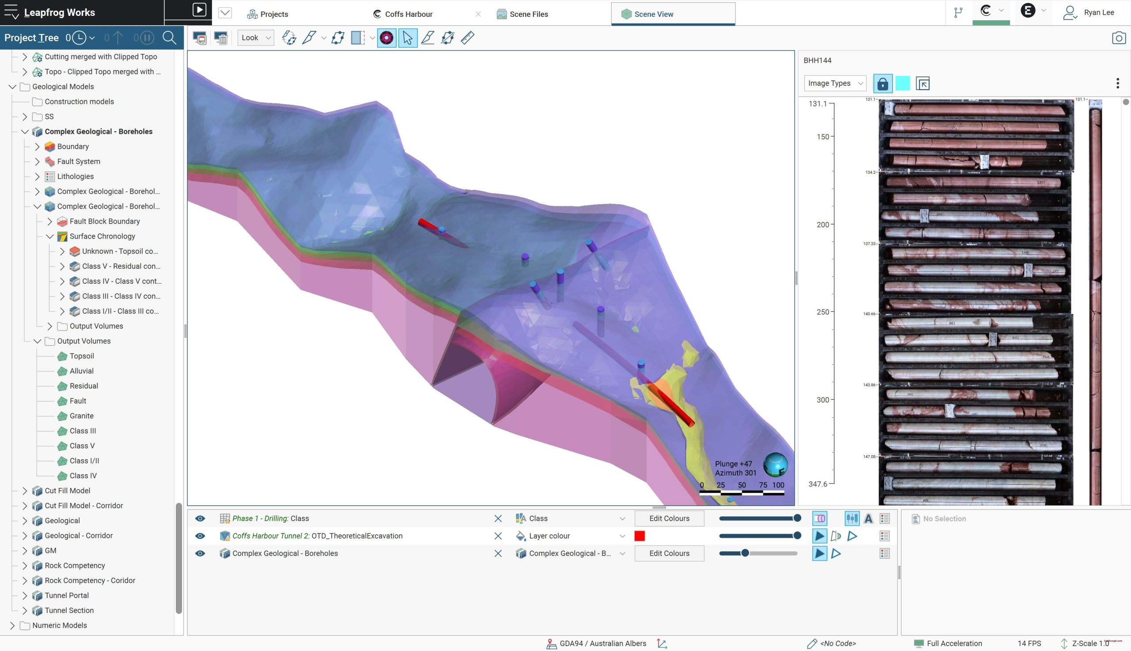Collapse the Surface Chronology tree item
1131x651 pixels.
point(49,236)
